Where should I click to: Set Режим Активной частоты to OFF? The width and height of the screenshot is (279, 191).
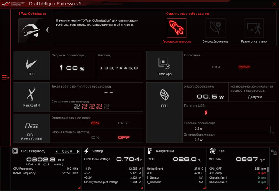click(124, 138)
